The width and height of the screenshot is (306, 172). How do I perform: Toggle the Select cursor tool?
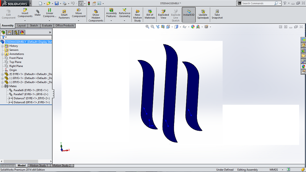81,3
